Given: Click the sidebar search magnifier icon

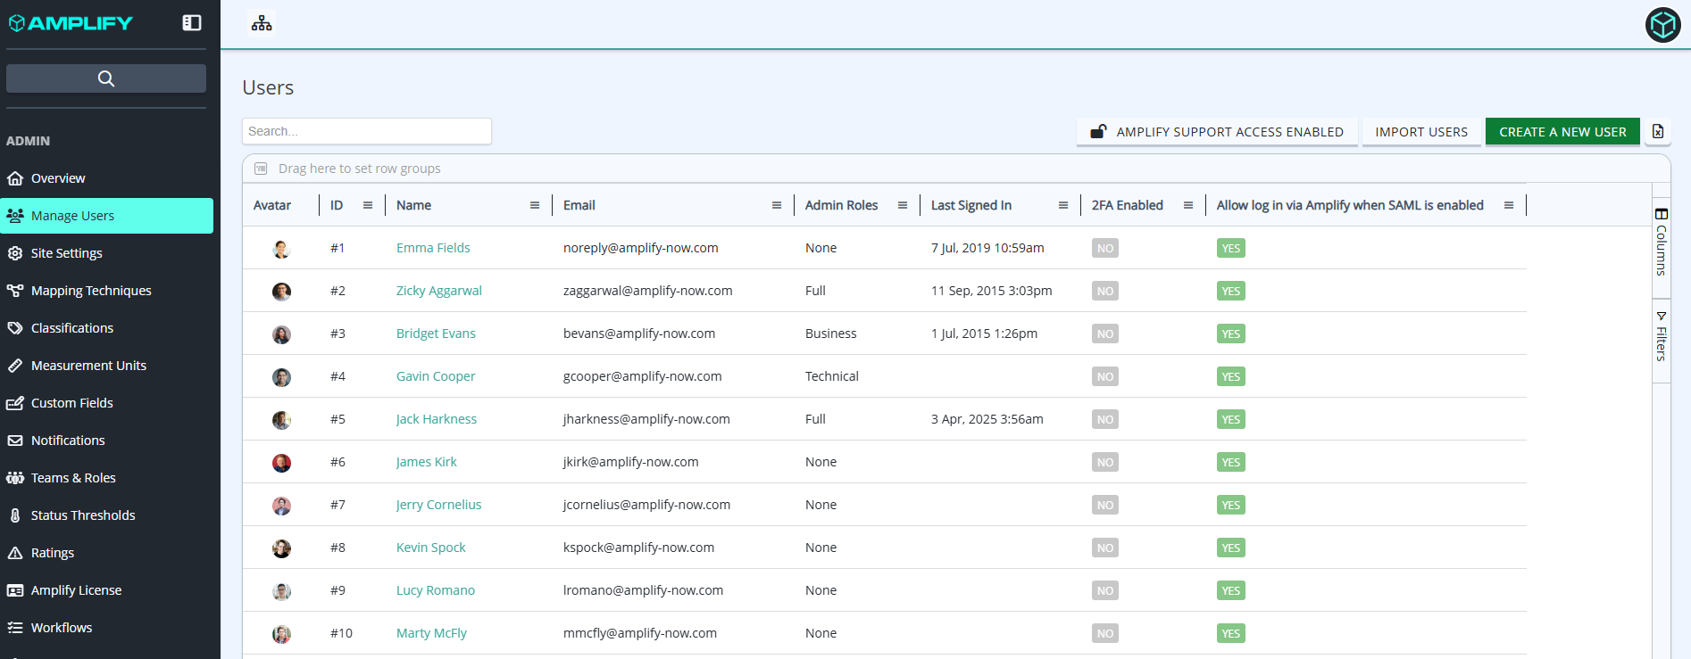Looking at the screenshot, I should (x=106, y=78).
